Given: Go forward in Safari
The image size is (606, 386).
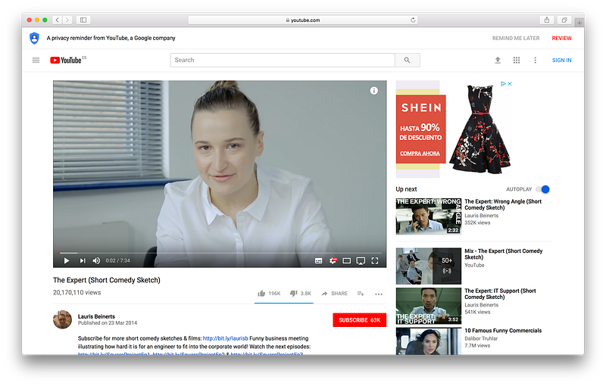Looking at the screenshot, I should 67,20.
